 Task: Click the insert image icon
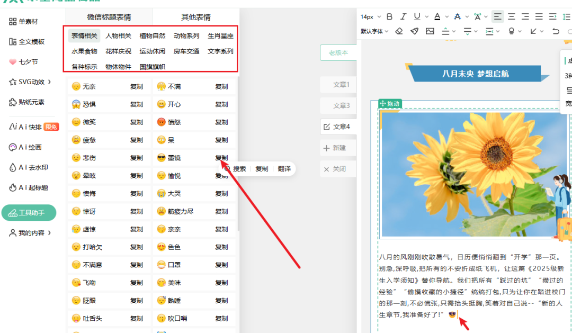(x=430, y=31)
